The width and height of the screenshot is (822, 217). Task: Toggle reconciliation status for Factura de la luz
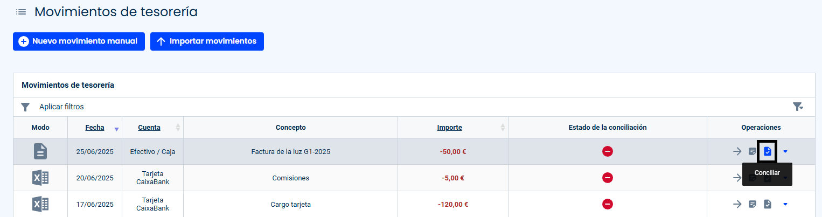608,151
